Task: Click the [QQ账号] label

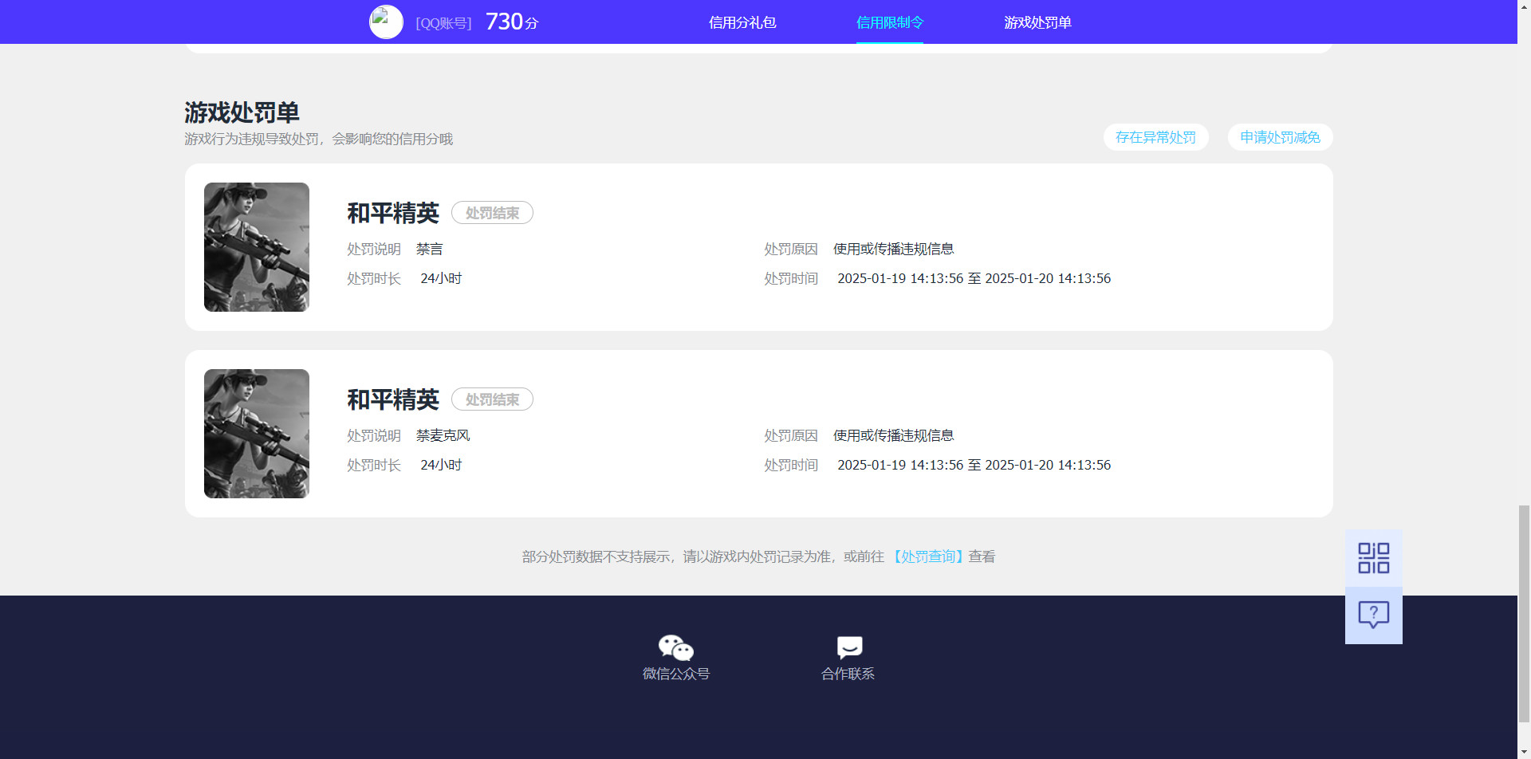Action: (443, 23)
